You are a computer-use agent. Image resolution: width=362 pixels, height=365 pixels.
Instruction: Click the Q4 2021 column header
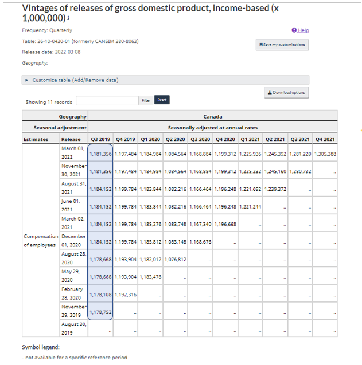pos(325,139)
